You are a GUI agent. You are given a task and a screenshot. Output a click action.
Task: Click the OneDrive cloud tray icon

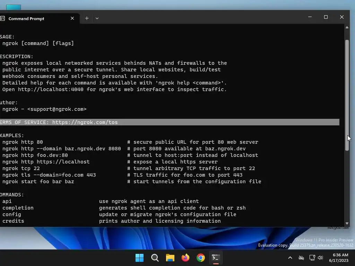[301, 258]
